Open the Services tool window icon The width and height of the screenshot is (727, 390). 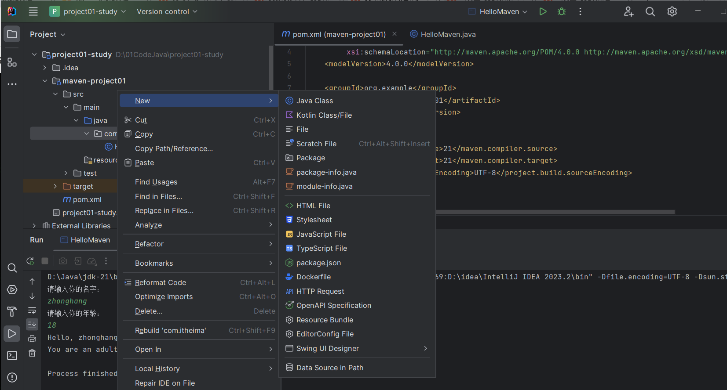pos(12,290)
